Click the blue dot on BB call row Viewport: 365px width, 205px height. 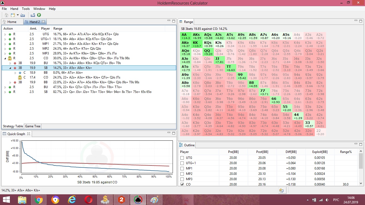coord(20,73)
